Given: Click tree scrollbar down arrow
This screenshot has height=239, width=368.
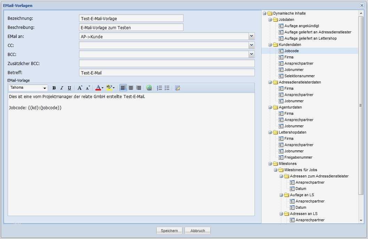Looking at the screenshot, I should click(361, 220).
